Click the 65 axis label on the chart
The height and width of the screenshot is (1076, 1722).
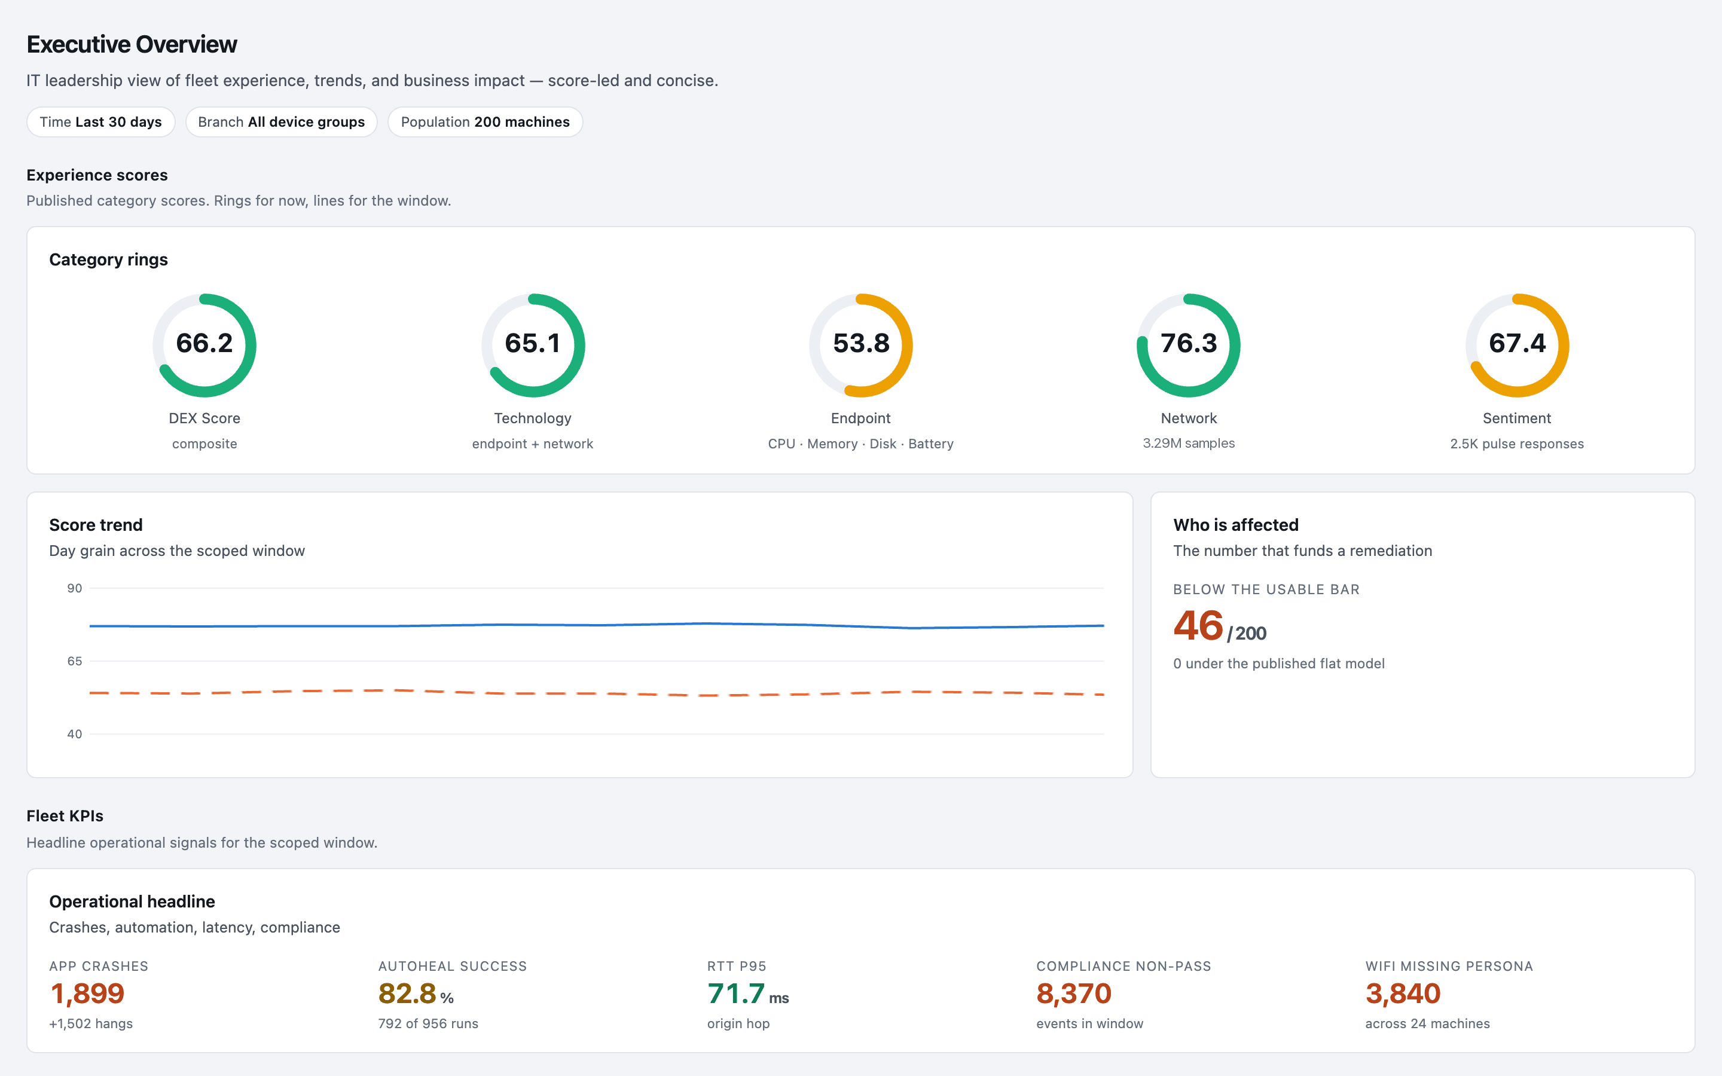coord(75,661)
